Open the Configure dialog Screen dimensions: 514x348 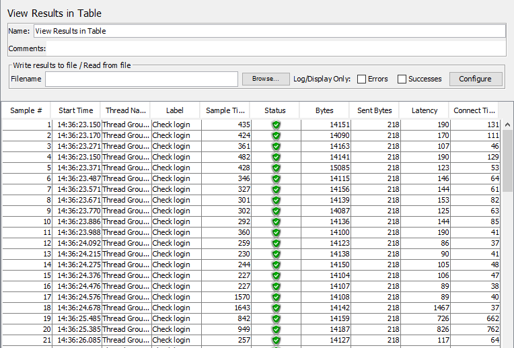tap(476, 79)
